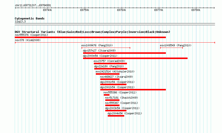
Task: Open the nsv555386 (Cooper2011) label
Action: [120, 92]
